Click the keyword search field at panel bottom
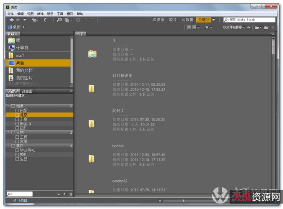This screenshot has height=209, width=283. (19, 194)
